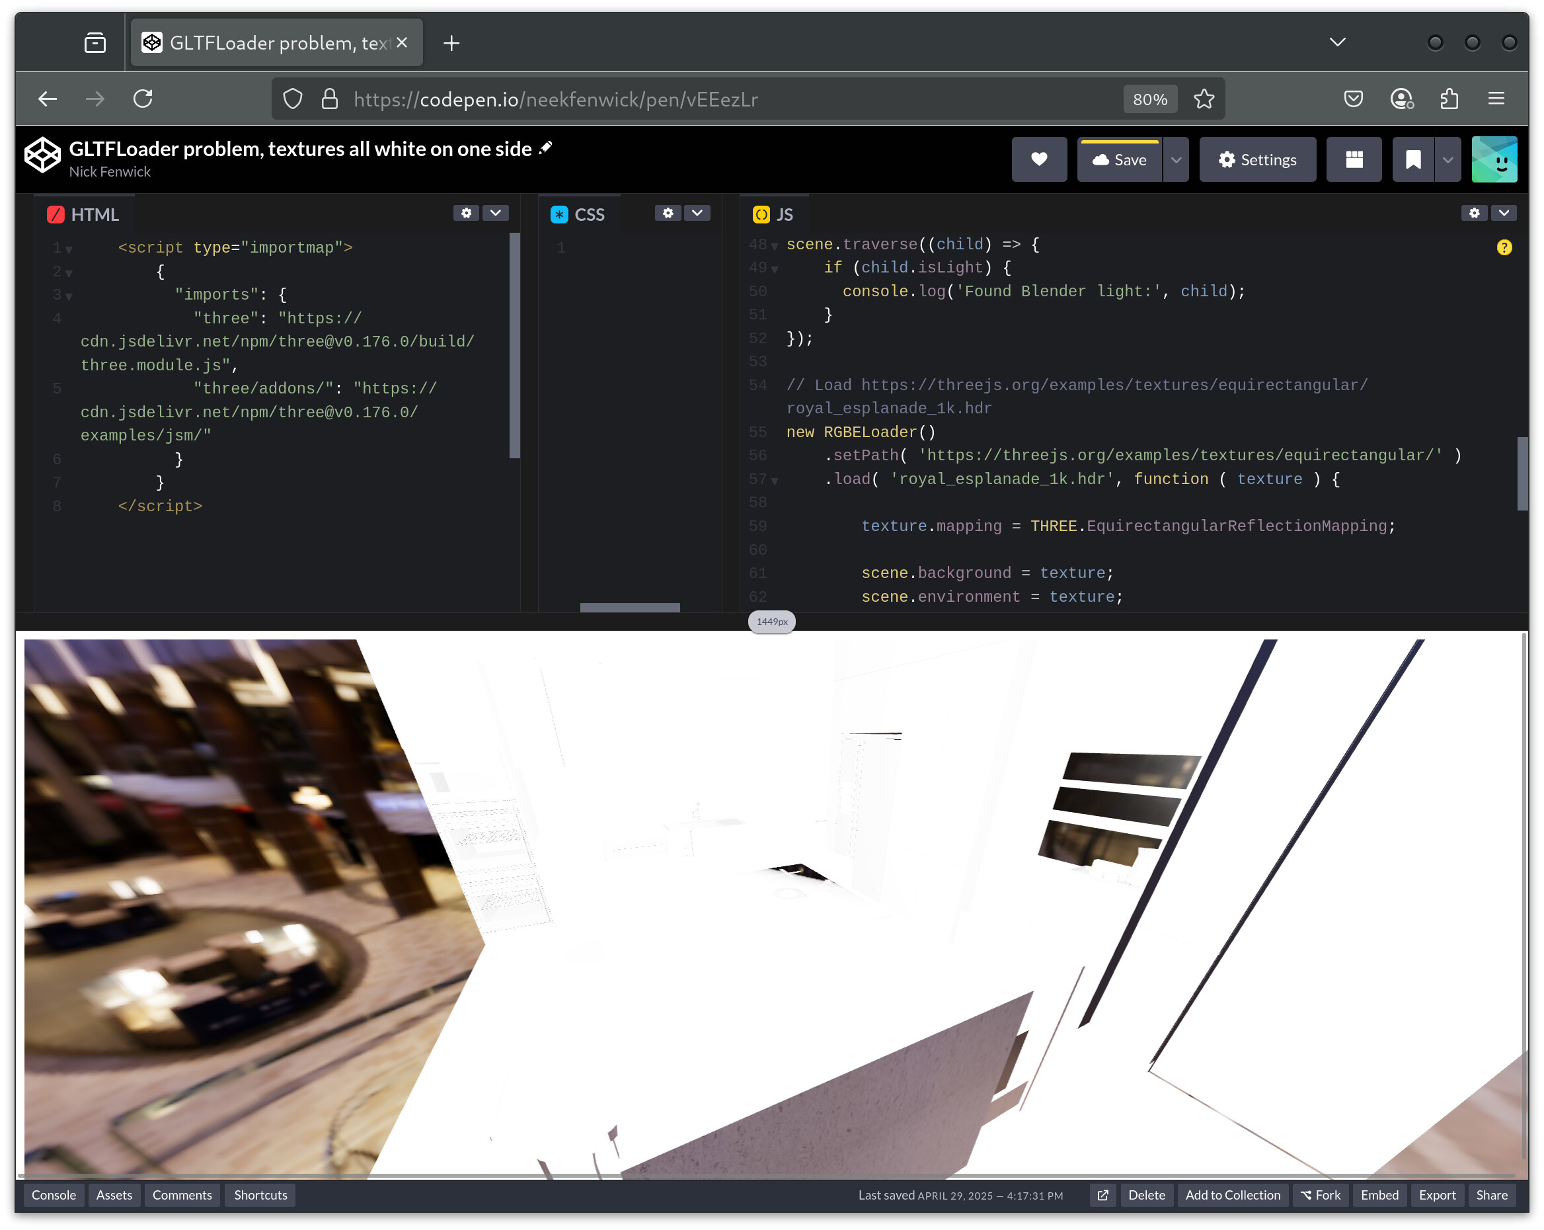Click the Delete pen button

[x=1147, y=1195]
